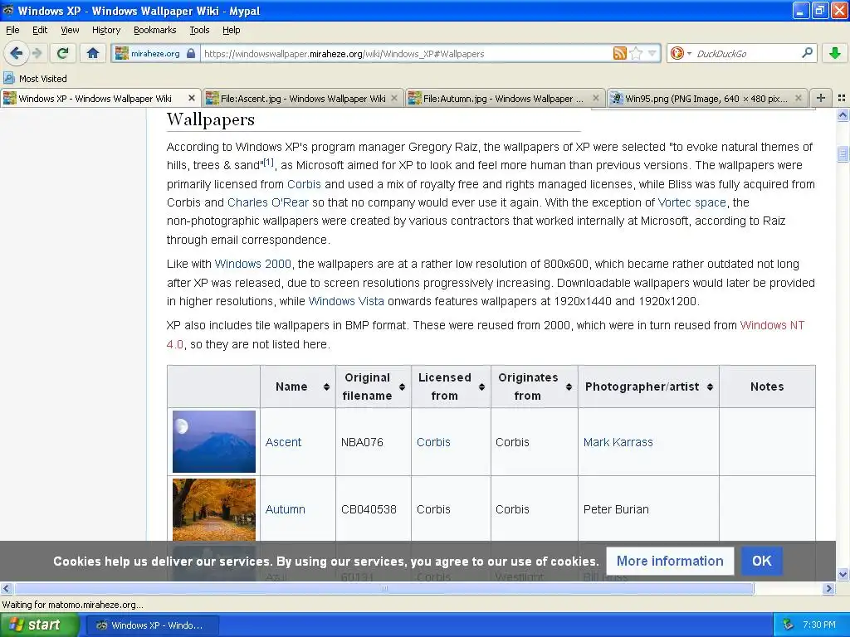850x637 pixels.
Task: Open the Help menu
Action: (x=231, y=30)
